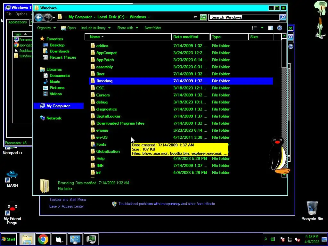Show hidden tray icons arrow

point(266,239)
